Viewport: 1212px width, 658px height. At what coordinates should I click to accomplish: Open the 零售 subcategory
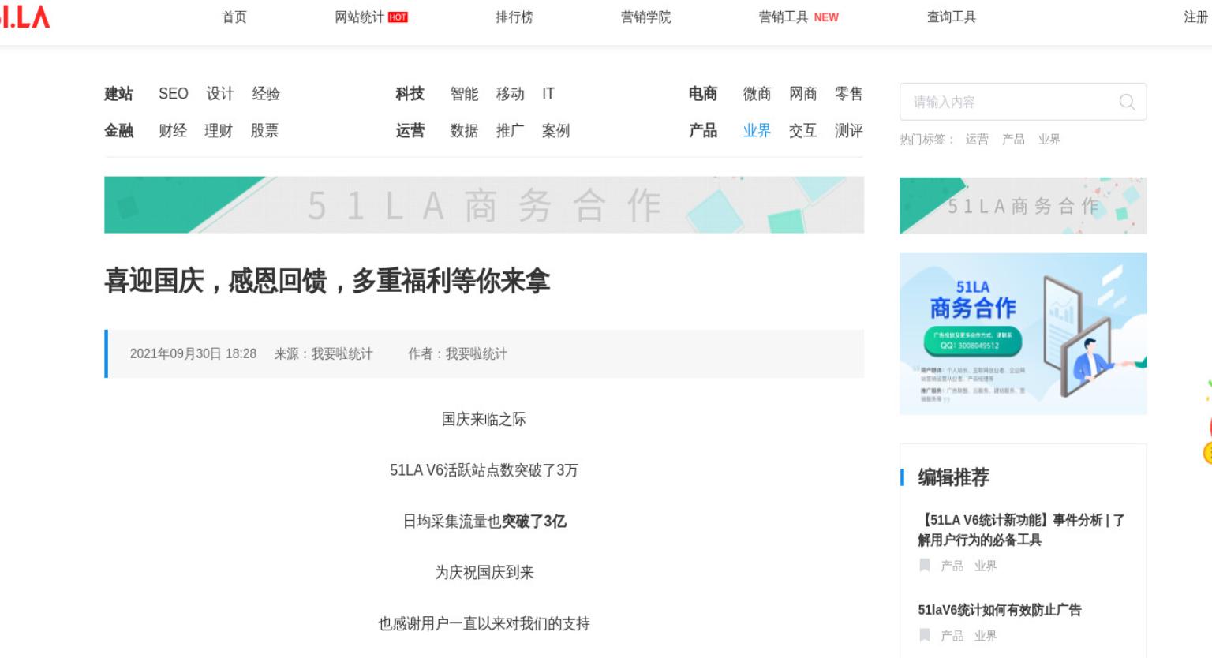(x=848, y=94)
